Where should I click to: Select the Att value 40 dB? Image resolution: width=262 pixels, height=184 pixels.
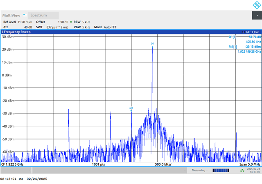point(28,27)
